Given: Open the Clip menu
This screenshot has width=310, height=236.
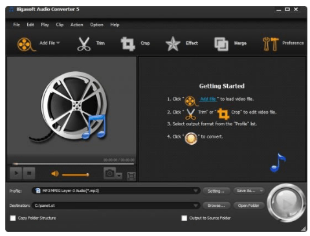Looking at the screenshot, I should click(x=60, y=25).
